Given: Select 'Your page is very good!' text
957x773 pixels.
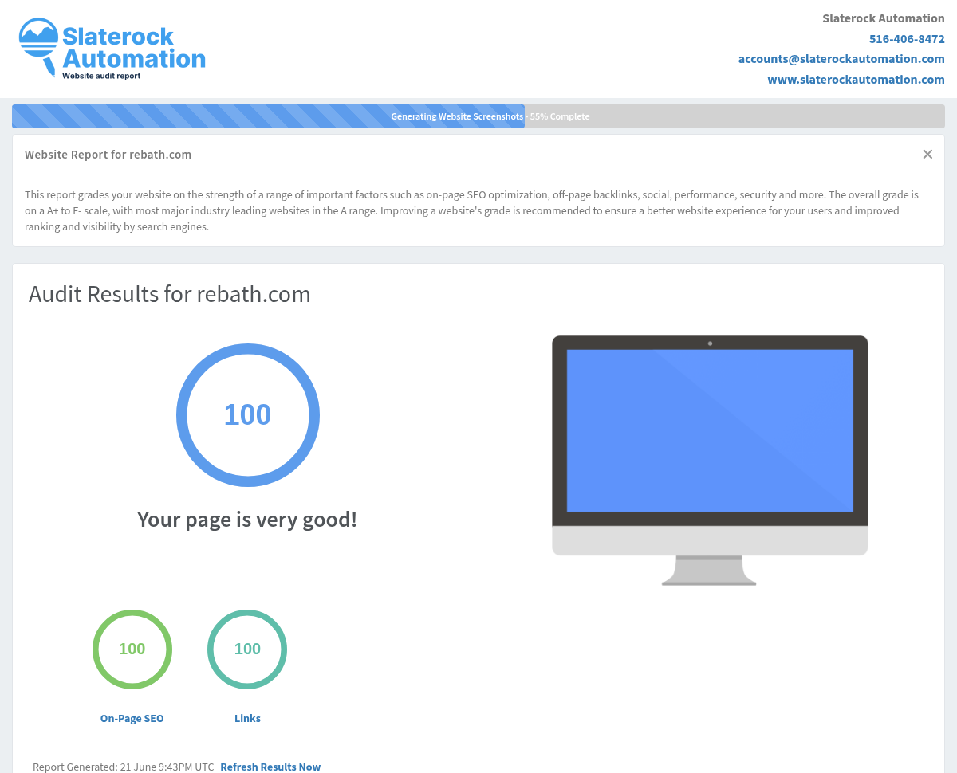Looking at the screenshot, I should tap(247, 520).
